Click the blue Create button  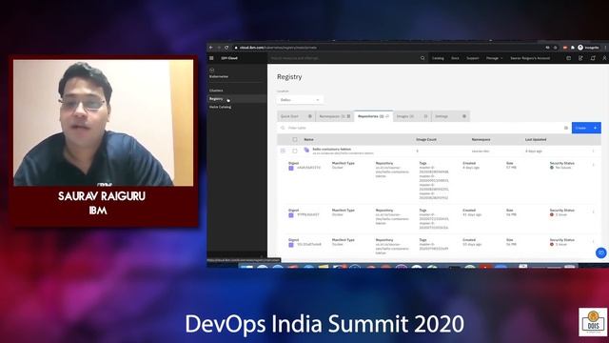tap(586, 128)
